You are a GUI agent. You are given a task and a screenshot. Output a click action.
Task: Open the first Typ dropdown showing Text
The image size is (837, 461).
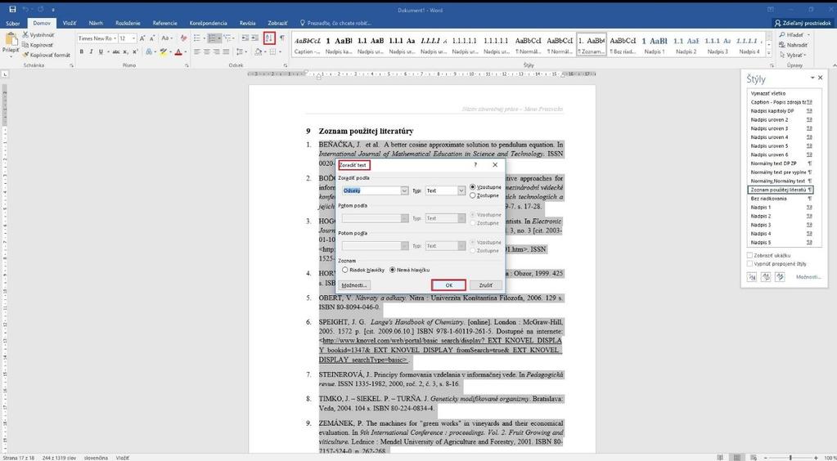click(461, 190)
